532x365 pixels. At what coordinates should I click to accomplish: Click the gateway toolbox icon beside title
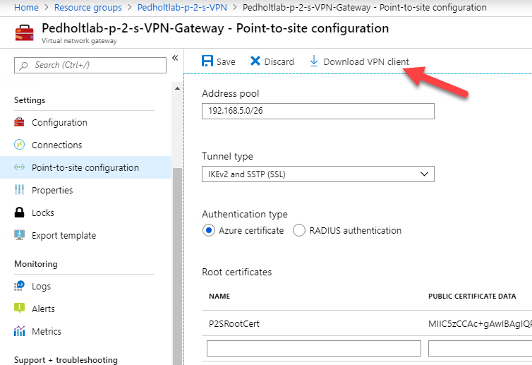[25, 33]
